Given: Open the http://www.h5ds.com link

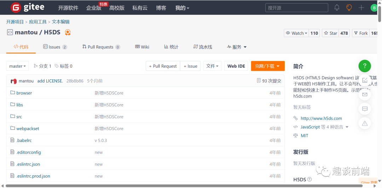Looking at the screenshot, I should 321,119.
